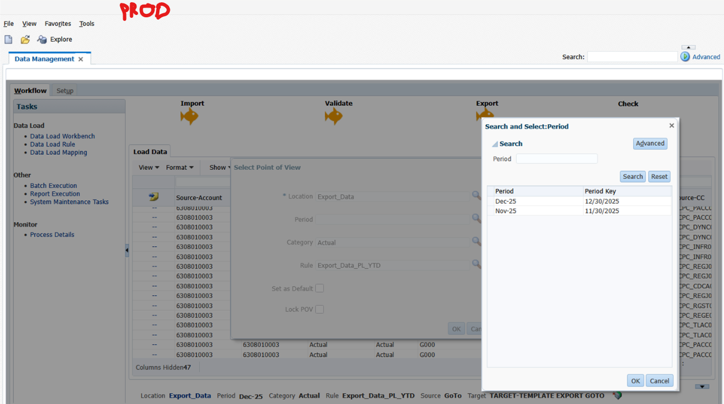This screenshot has height=404, width=724.
Task: Click Cancel in the Period dialog
Action: click(660, 380)
